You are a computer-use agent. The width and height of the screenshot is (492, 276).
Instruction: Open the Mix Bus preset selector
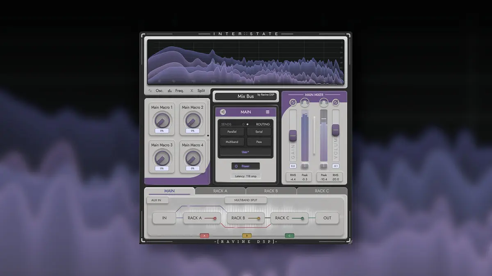[246, 96]
